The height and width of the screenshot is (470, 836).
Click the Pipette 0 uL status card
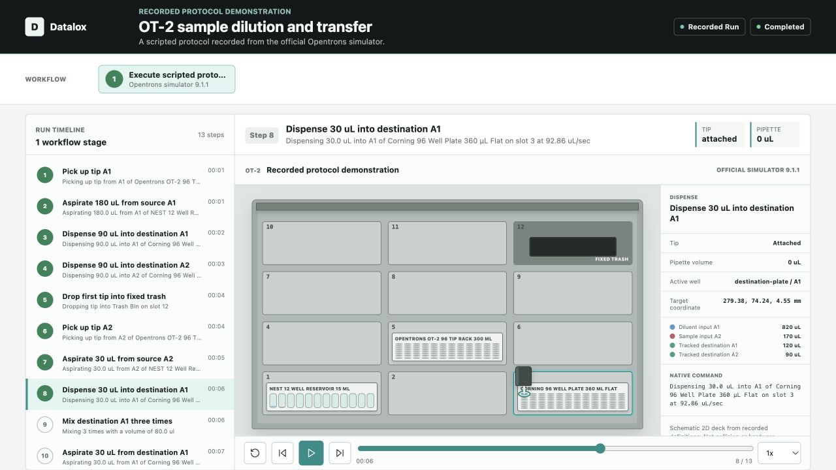click(x=775, y=134)
